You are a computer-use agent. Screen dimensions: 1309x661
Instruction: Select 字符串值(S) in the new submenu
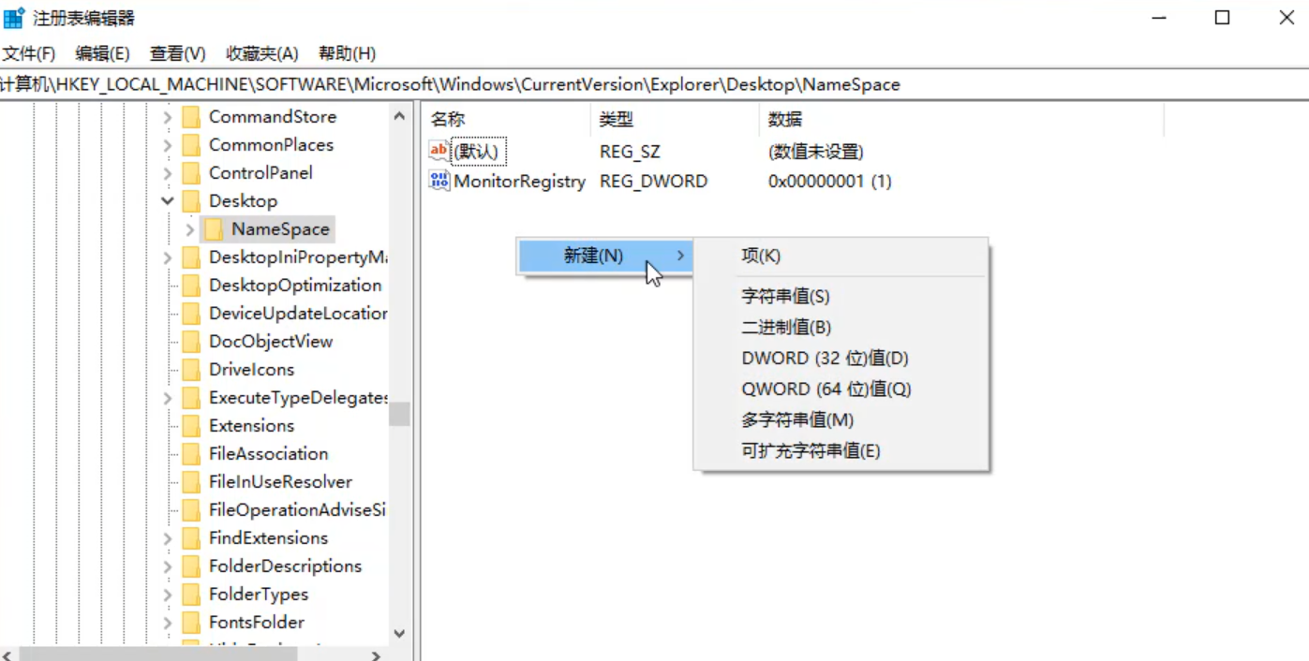click(x=785, y=297)
